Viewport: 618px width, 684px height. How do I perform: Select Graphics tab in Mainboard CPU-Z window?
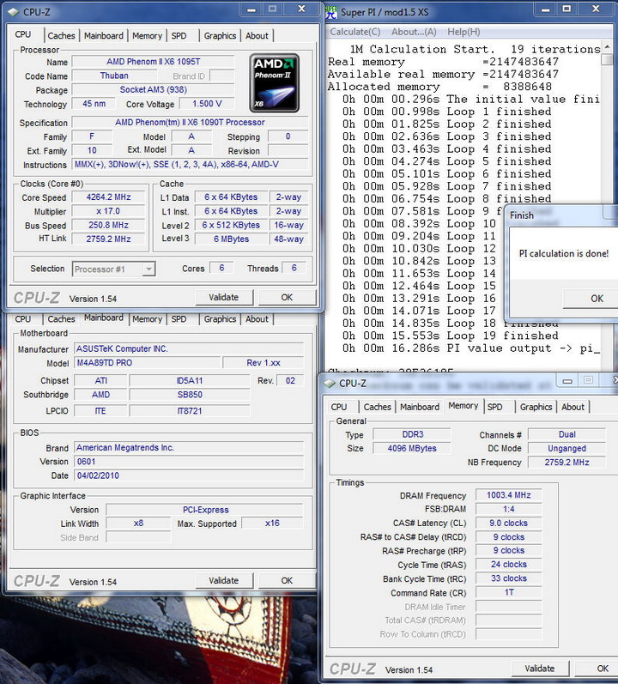[x=220, y=319]
